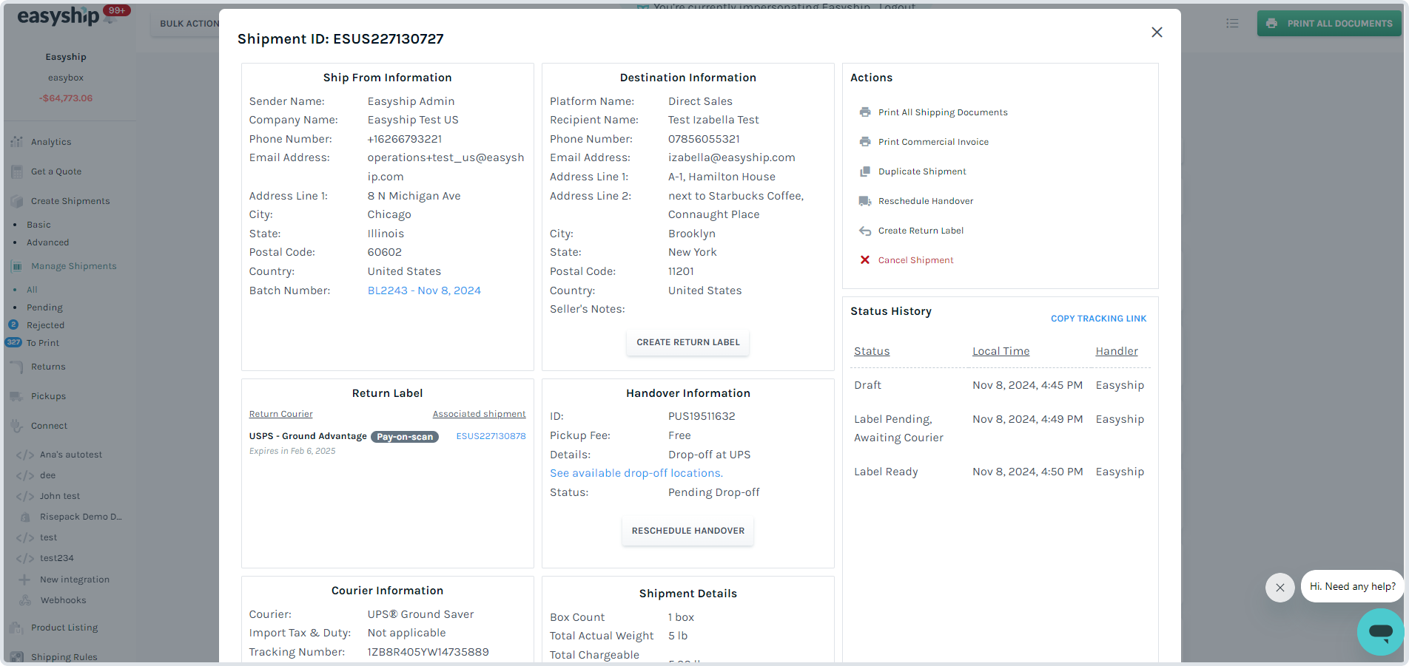
Task: Click the printer icon for Print All Shipping Documents
Action: click(864, 112)
